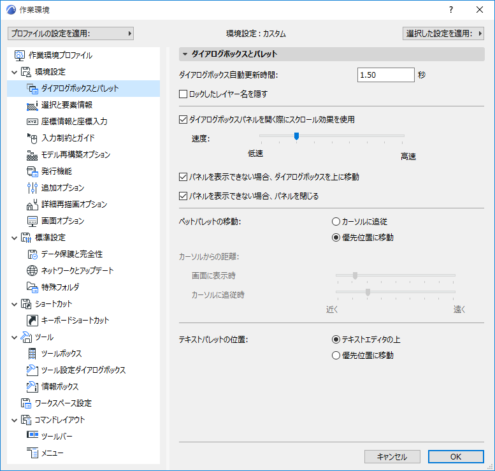
Task: Click the ワークスペース設定 icon
Action: (26, 403)
